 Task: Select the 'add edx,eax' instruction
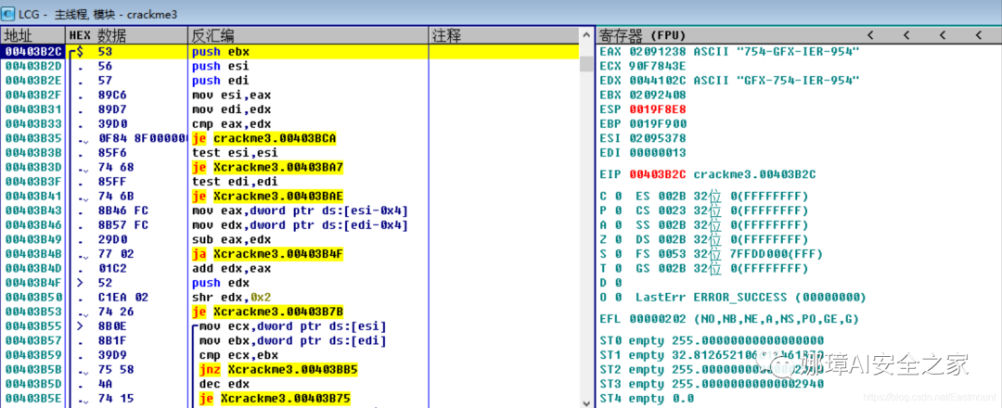tap(231, 269)
